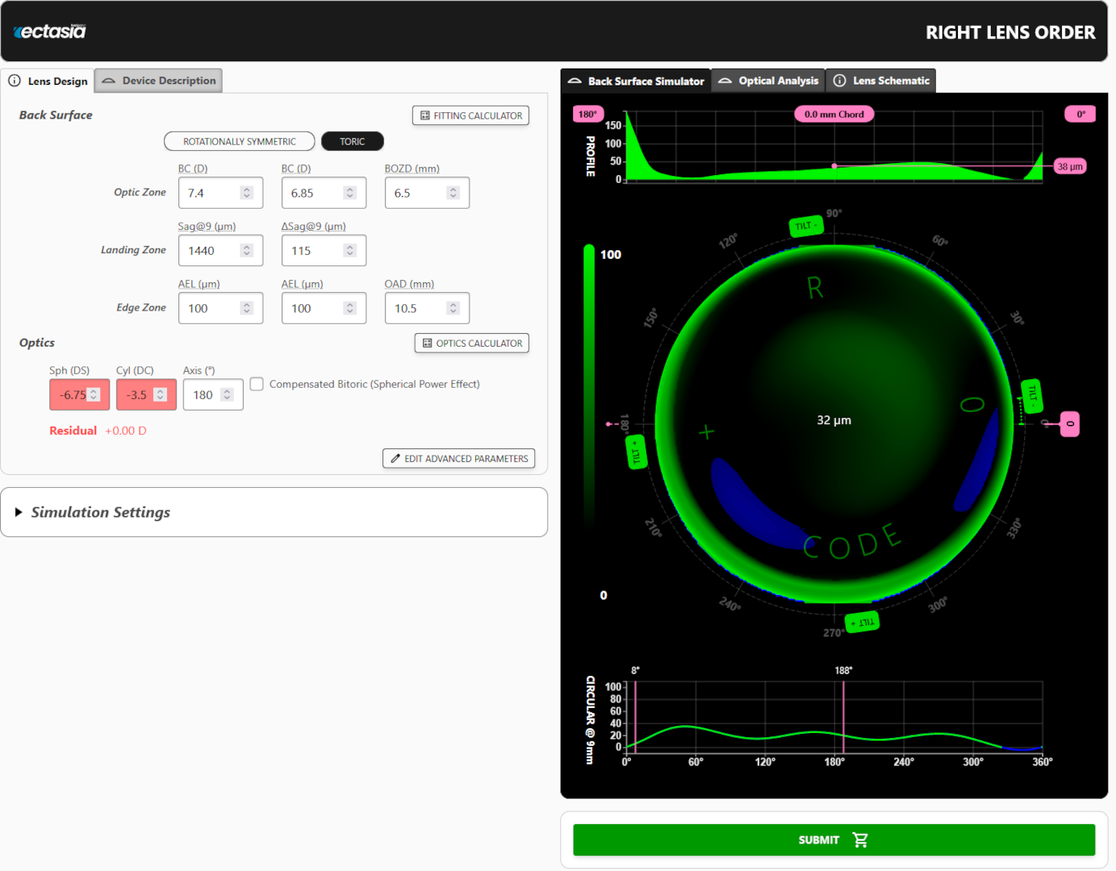Image resolution: width=1116 pixels, height=871 pixels.
Task: Submit the right lens order
Action: [834, 840]
